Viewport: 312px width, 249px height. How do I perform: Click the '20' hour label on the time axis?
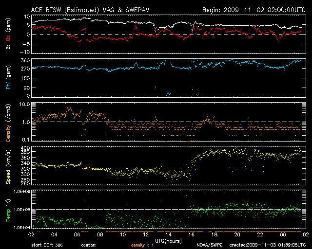[x=237, y=235]
